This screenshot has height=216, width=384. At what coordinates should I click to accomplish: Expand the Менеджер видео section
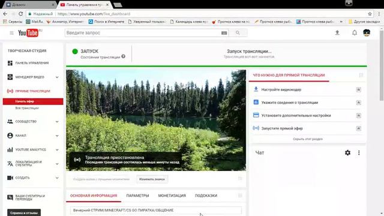[57, 77]
